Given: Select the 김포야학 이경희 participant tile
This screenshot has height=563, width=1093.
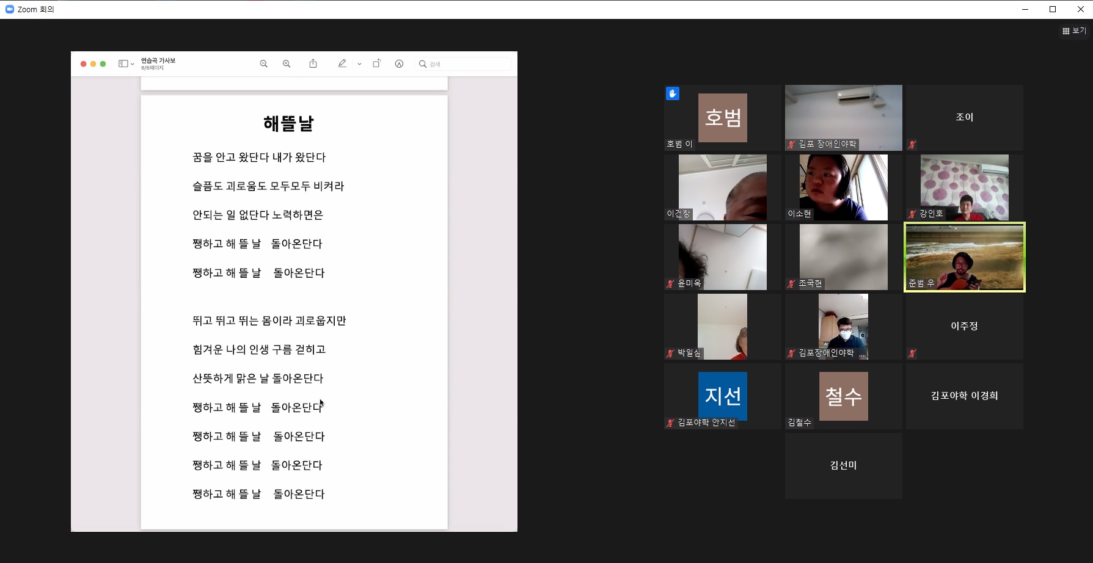Looking at the screenshot, I should (965, 396).
